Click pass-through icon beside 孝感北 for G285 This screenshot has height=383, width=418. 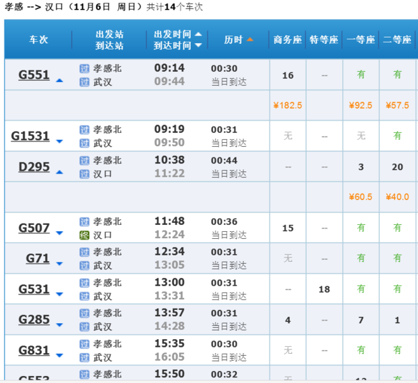84,313
